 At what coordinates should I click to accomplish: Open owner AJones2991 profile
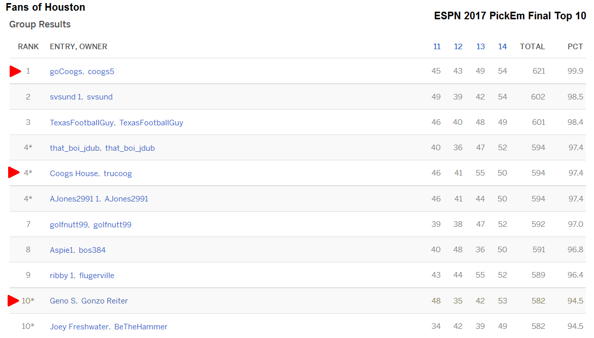pyautogui.click(x=126, y=199)
